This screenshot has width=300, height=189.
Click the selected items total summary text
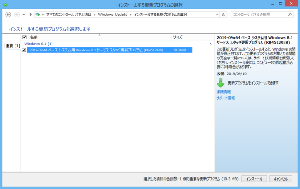(x=191, y=179)
